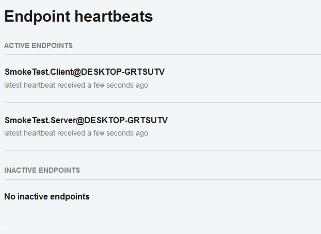Click the divider under INACTIVE ENDPOINTS heading
This screenshot has height=234, width=321.
click(x=163, y=179)
